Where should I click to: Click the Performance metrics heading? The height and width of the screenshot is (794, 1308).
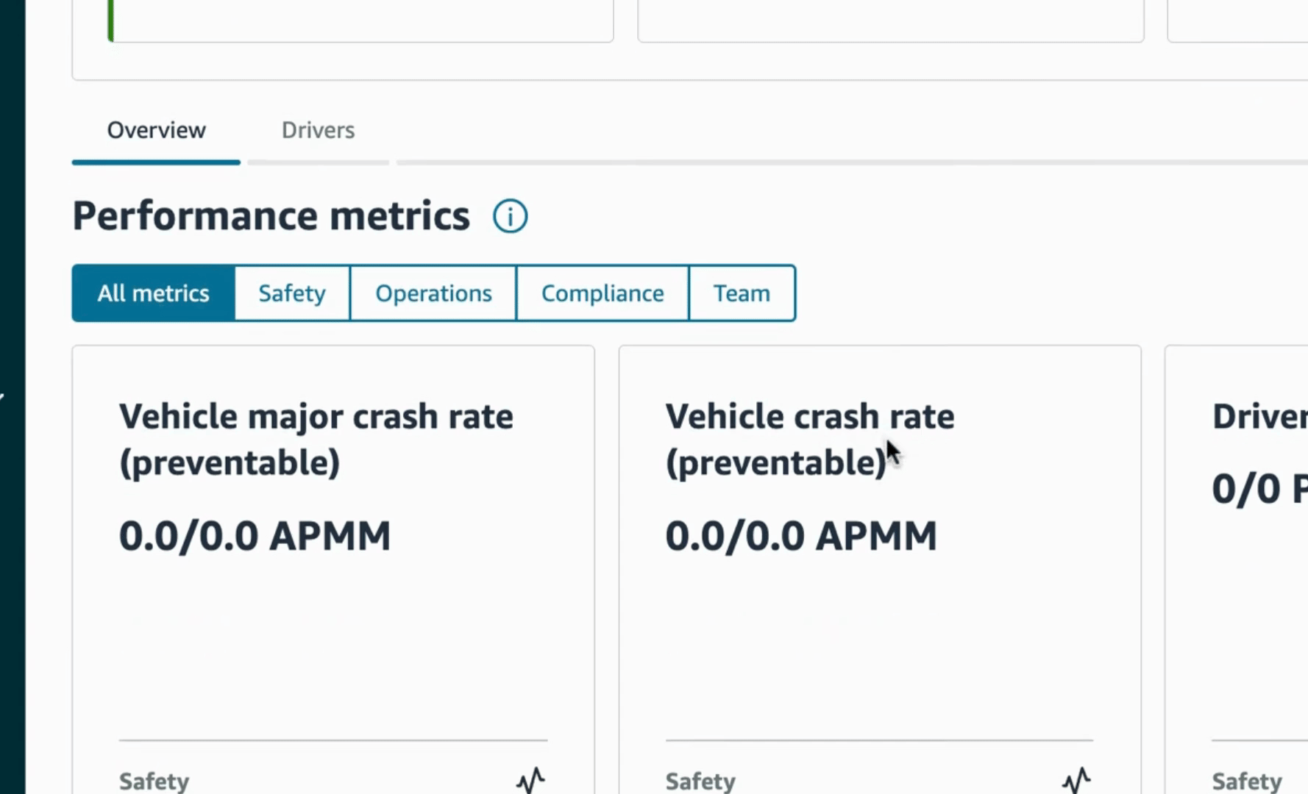[271, 216]
